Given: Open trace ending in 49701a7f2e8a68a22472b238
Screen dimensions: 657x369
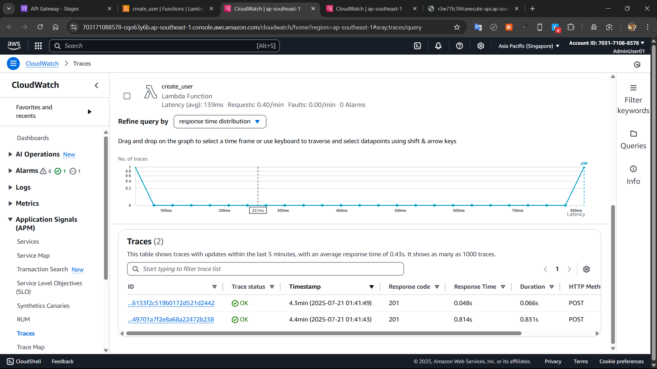Looking at the screenshot, I should (x=171, y=319).
